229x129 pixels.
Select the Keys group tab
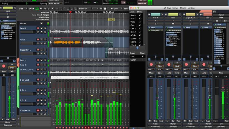(18, 62)
